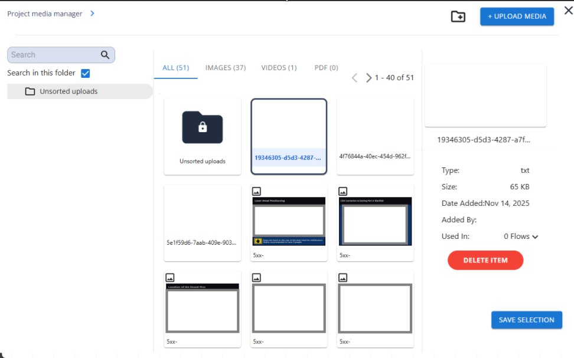This screenshot has height=358, width=574.
Task: Open the locked Unsorted uploads folder tile
Action: (x=203, y=136)
